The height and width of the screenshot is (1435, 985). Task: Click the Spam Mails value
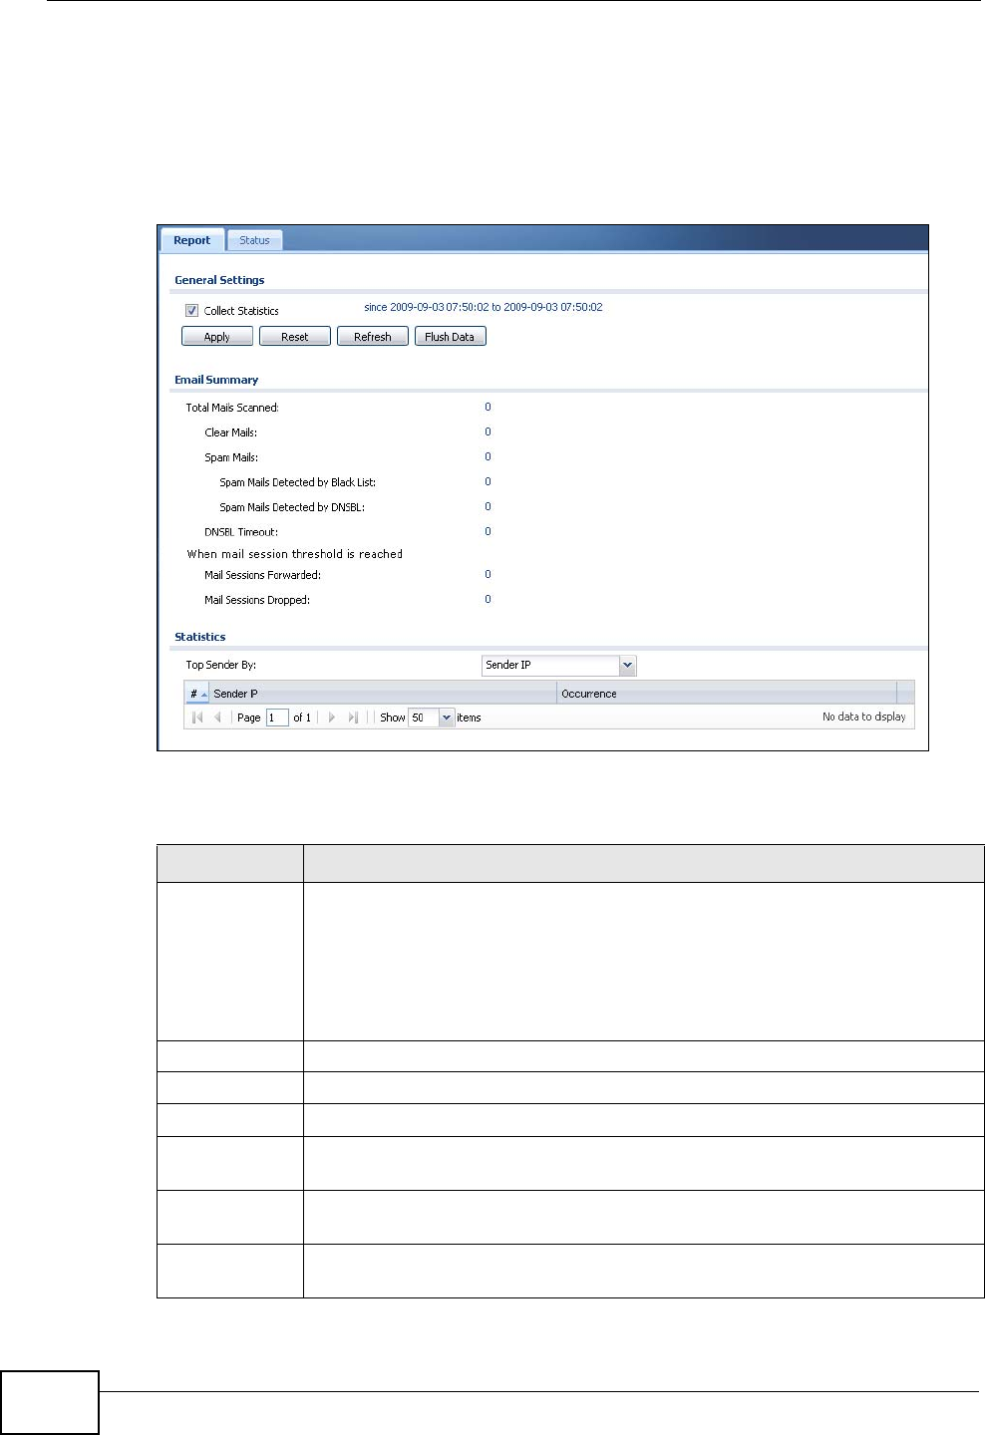tap(488, 456)
